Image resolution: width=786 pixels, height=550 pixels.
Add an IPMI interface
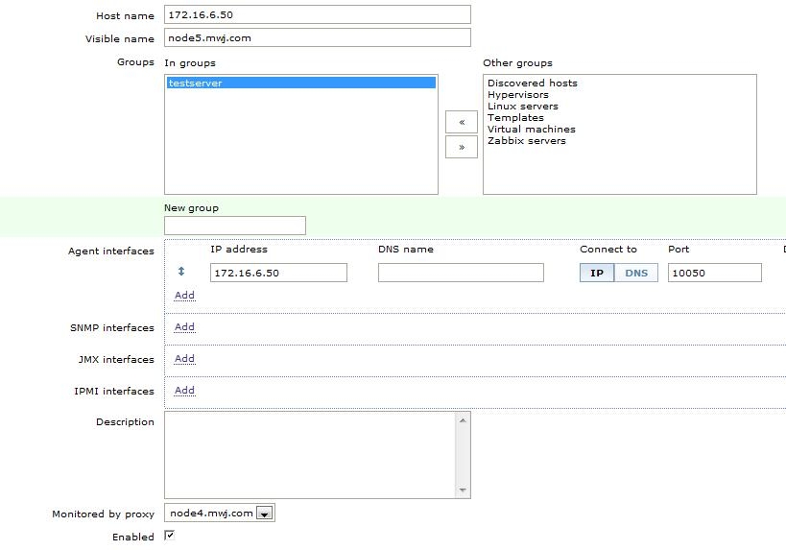(x=184, y=390)
